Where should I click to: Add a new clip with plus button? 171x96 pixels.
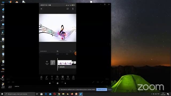click(x=75, y=62)
